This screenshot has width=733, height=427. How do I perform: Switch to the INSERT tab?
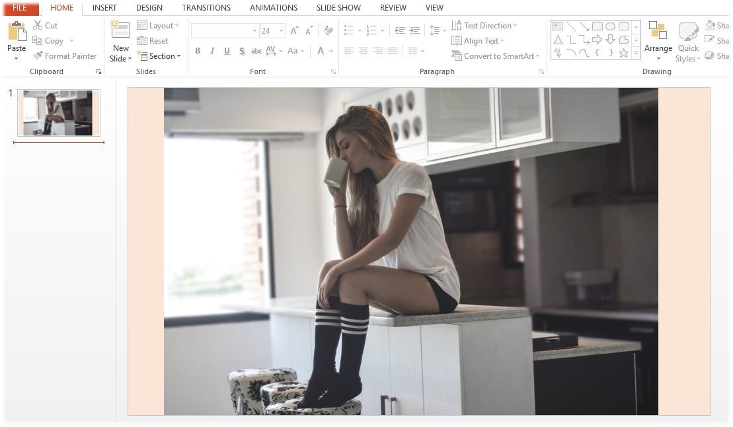click(x=104, y=8)
